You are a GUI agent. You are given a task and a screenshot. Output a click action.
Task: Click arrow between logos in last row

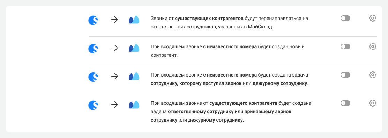[x=114, y=105]
